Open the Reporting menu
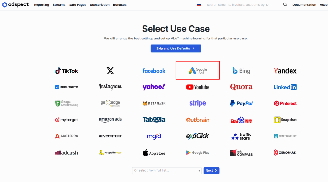The width and height of the screenshot is (328, 182). click(42, 5)
